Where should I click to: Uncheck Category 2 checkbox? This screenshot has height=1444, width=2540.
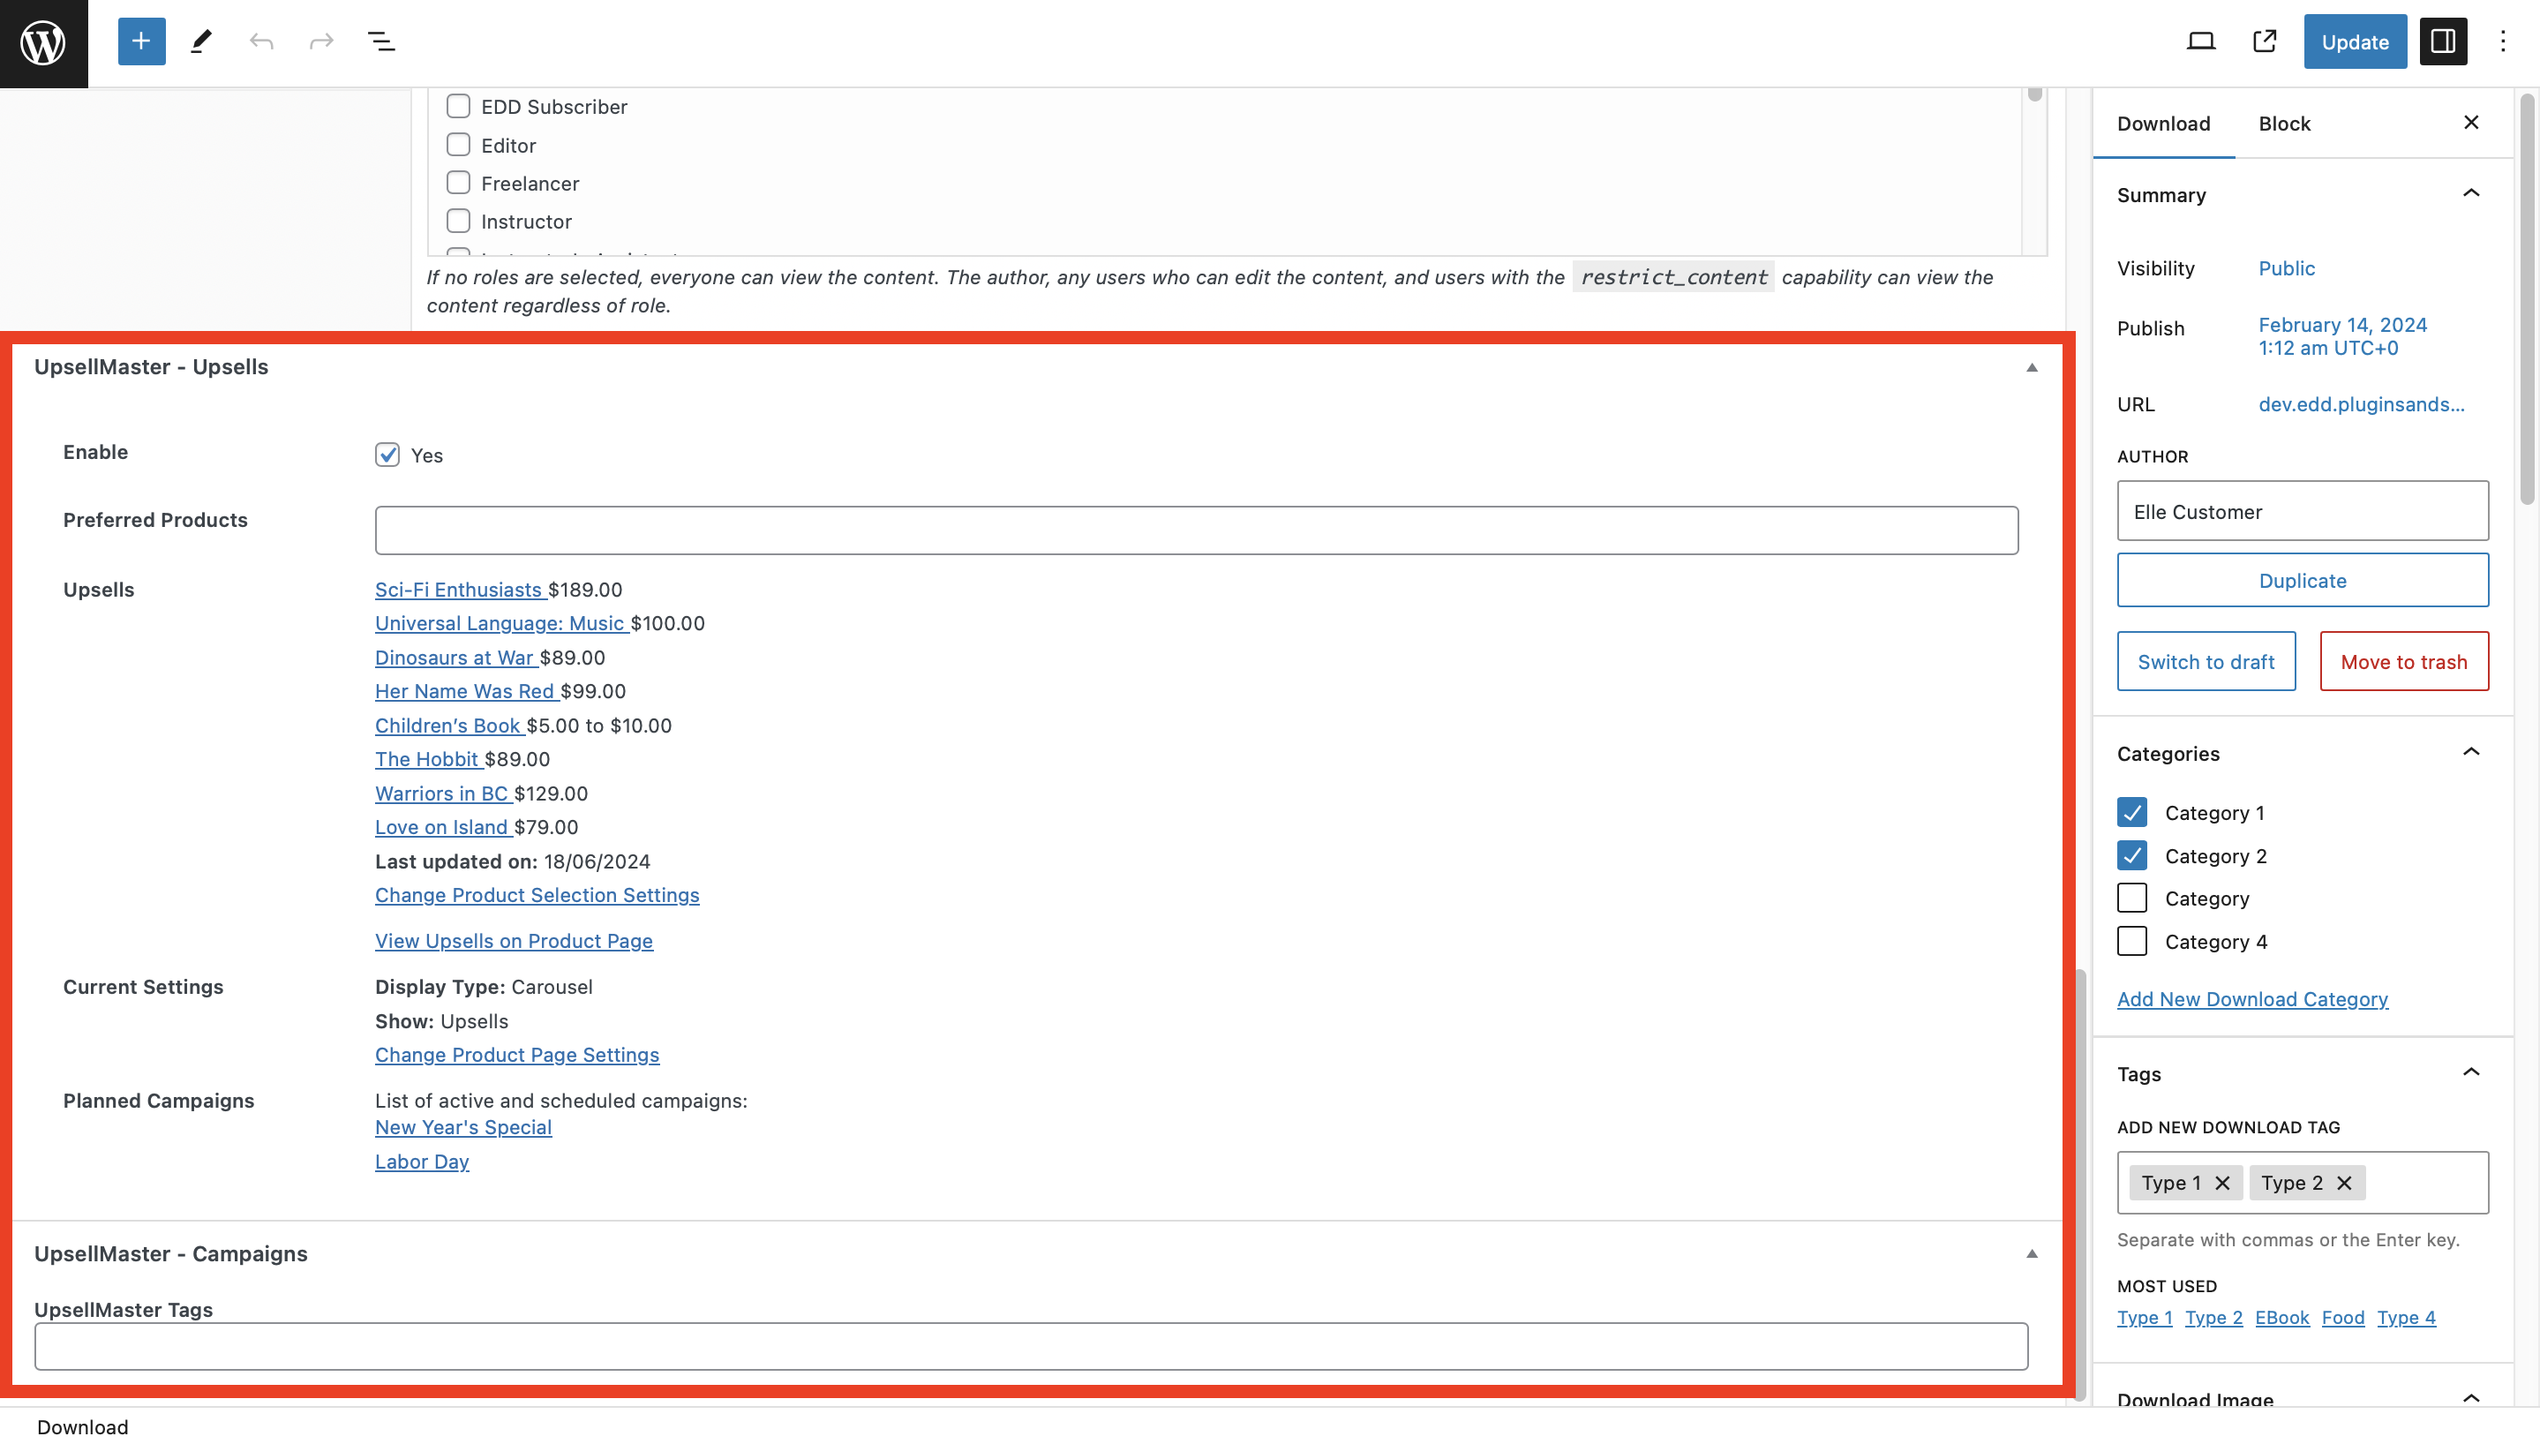click(x=2131, y=855)
